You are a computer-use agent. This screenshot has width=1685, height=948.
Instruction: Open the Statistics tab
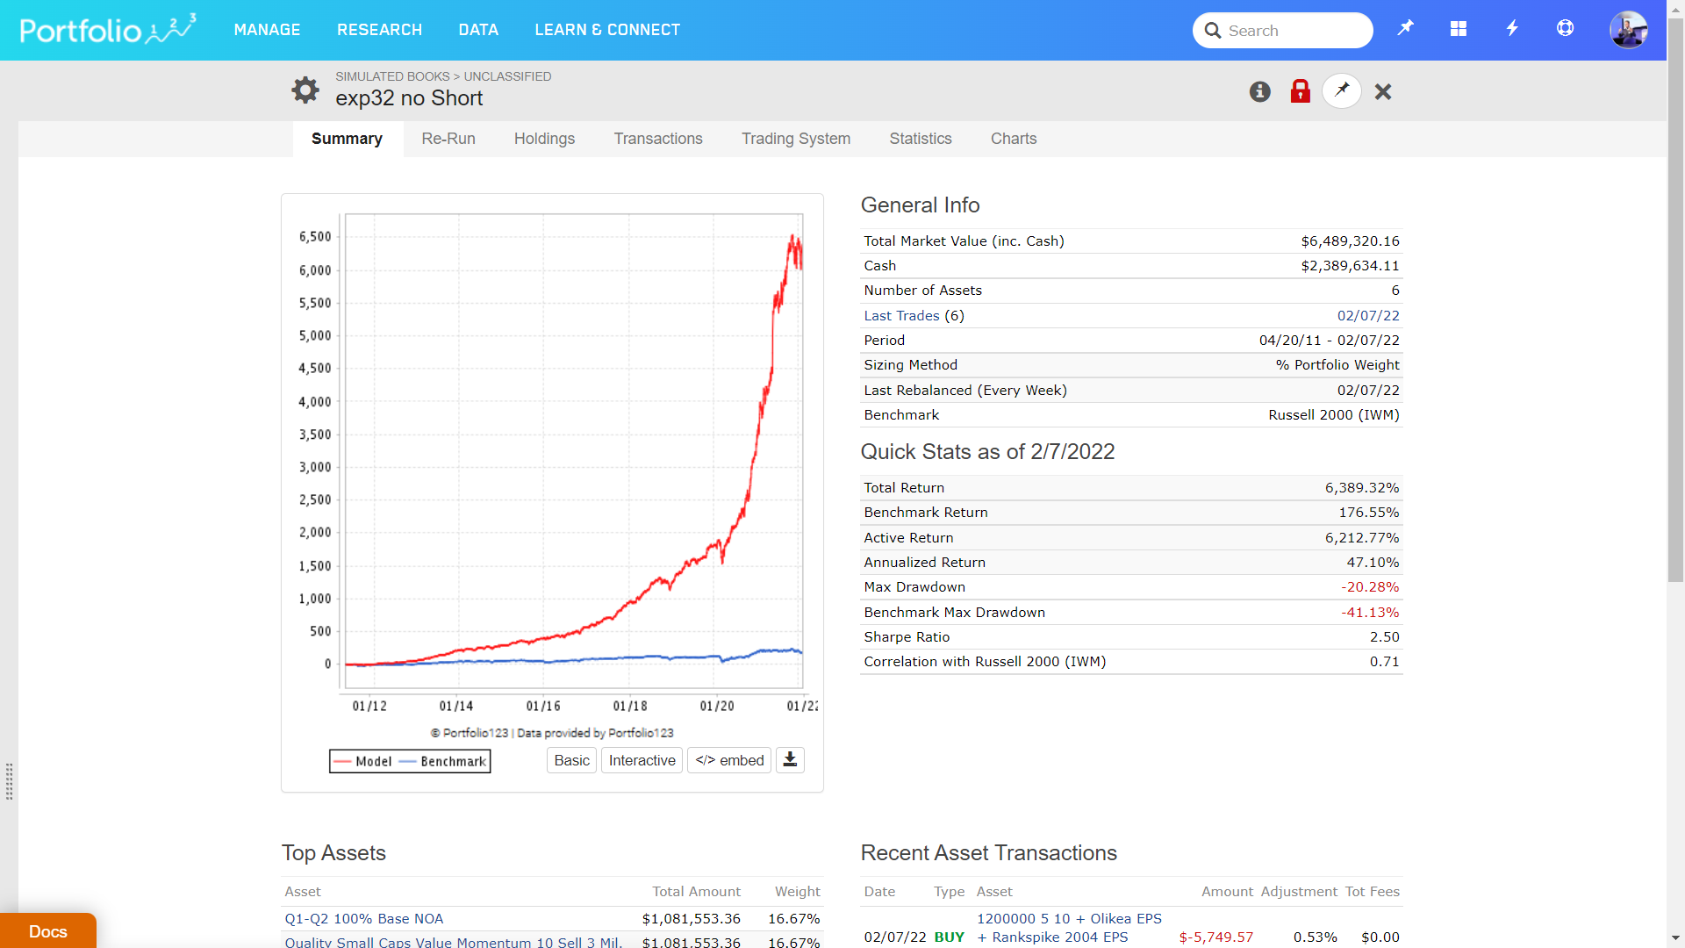[920, 139]
